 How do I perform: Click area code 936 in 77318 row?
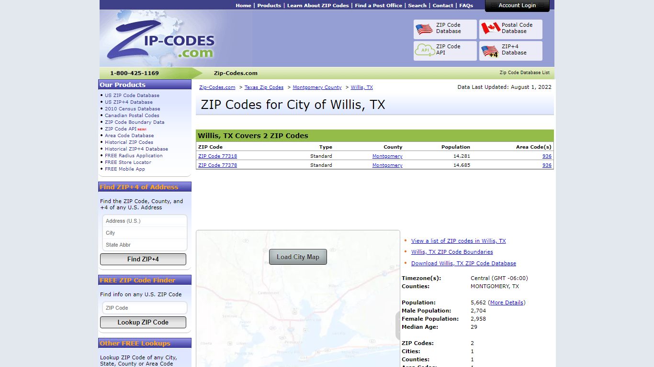click(x=547, y=156)
